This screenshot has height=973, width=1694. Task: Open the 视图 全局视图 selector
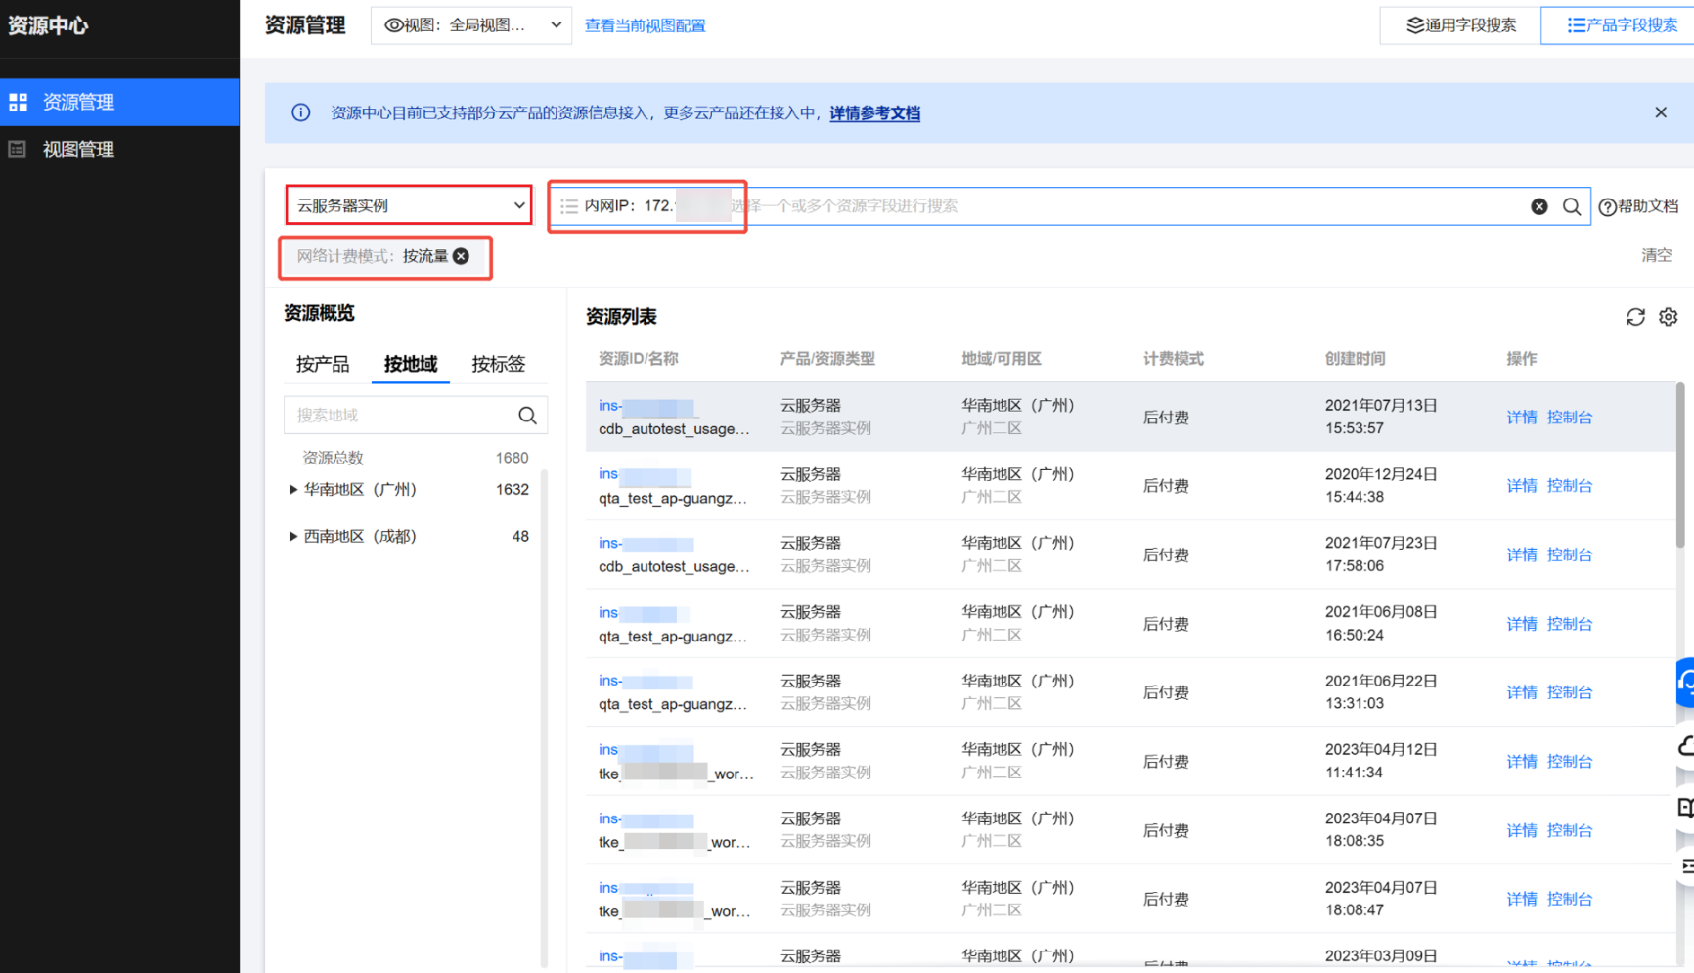(x=471, y=25)
